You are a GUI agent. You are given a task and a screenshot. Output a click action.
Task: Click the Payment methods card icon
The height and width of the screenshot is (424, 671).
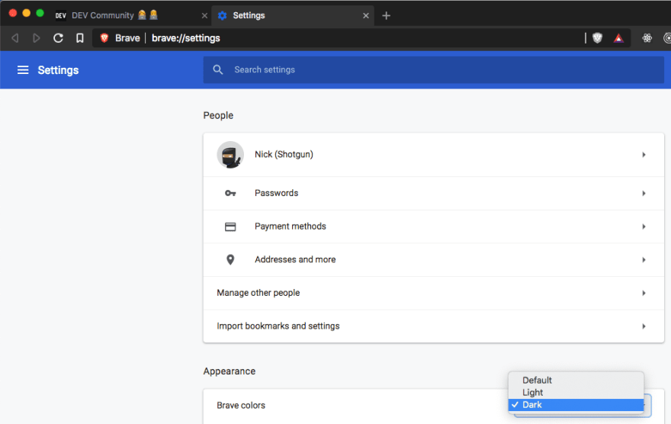(230, 226)
